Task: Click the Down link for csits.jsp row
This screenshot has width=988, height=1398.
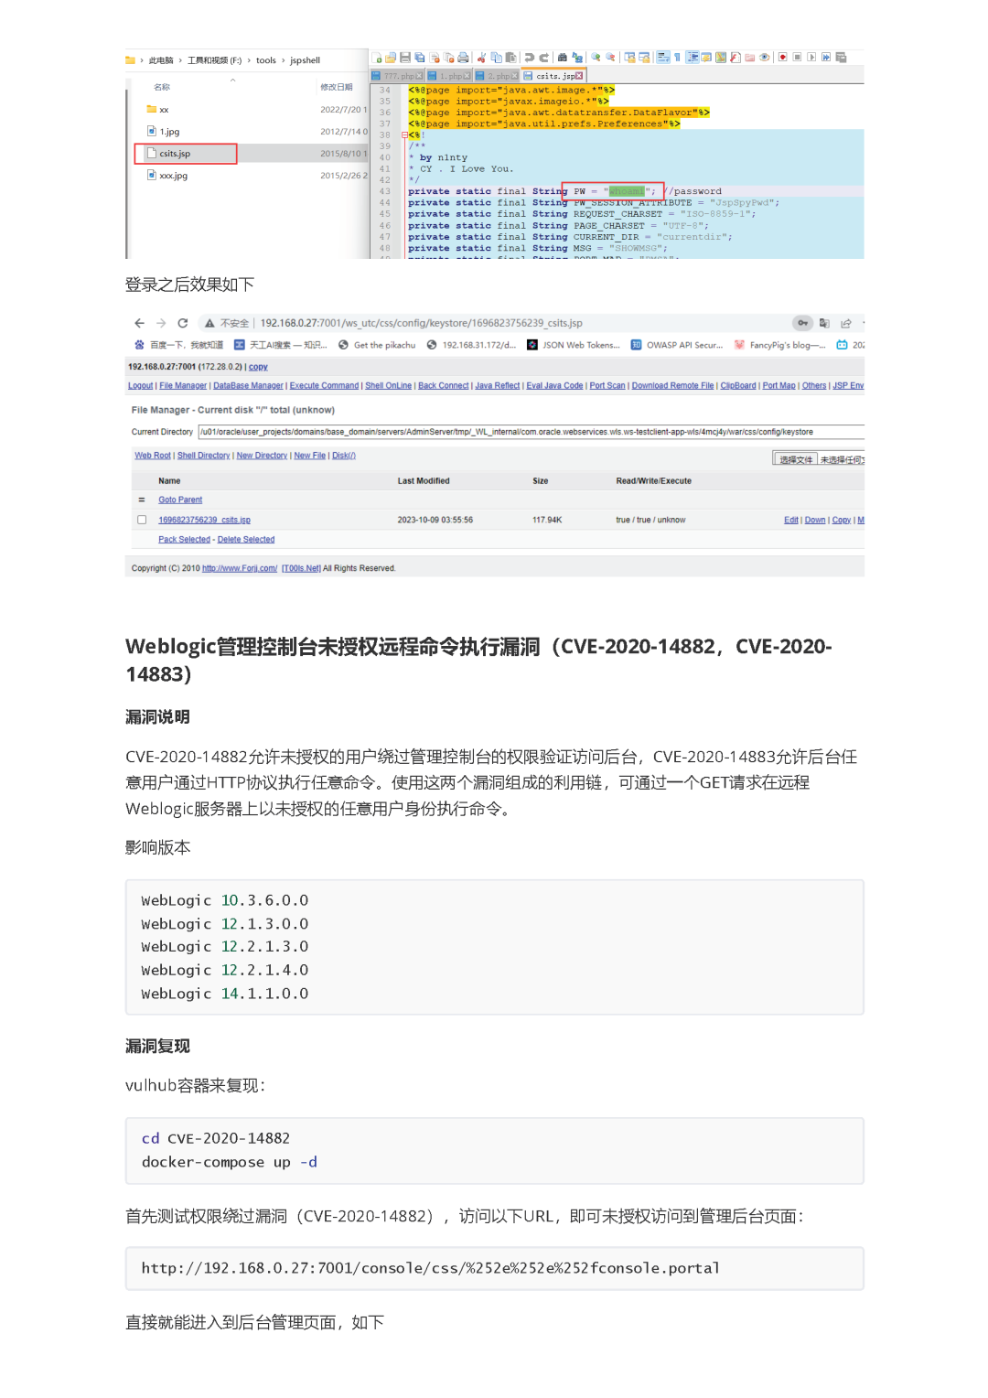Action: point(815,521)
